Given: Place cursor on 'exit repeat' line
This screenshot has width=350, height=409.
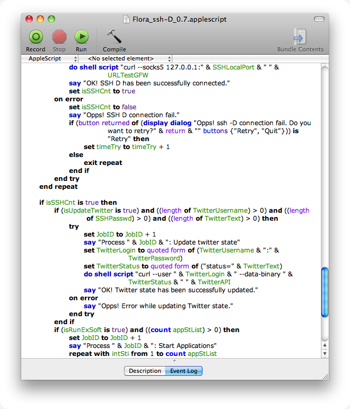Looking at the screenshot, I should [x=103, y=163].
